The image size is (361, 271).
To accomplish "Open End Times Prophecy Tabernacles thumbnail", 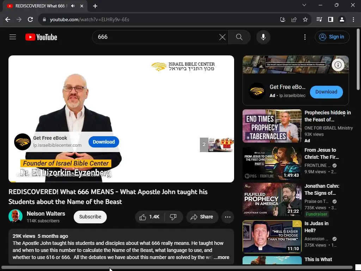I will (272, 126).
